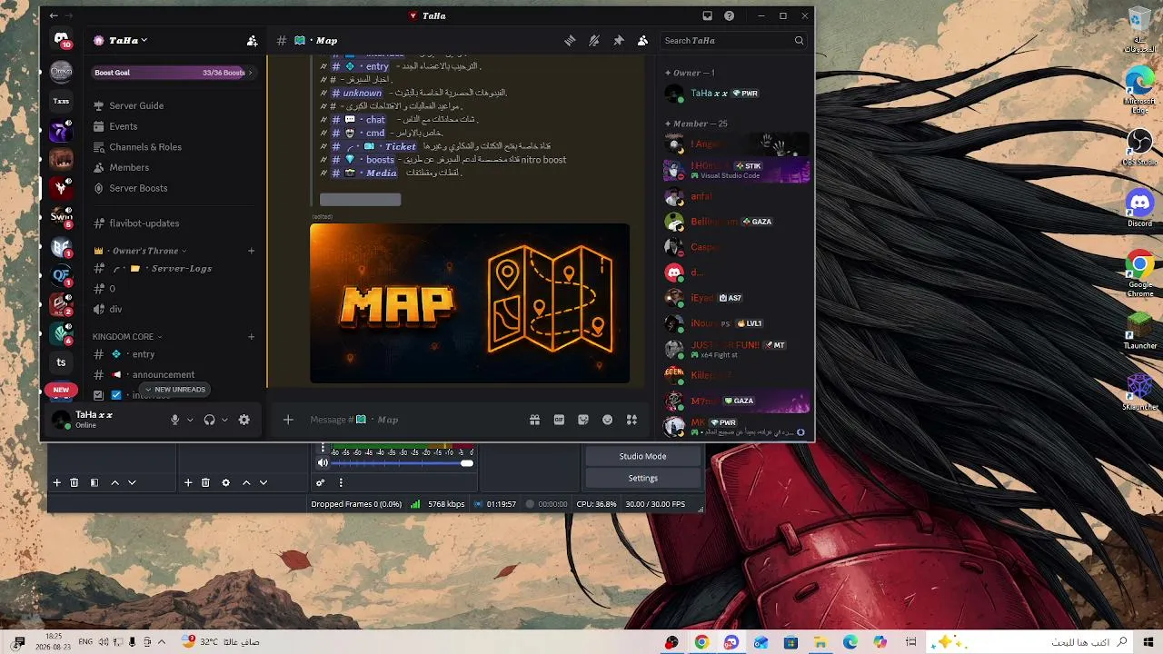Image resolution: width=1163 pixels, height=654 pixels.
Task: Follow the Ticket channel link in message
Action: 373,146
